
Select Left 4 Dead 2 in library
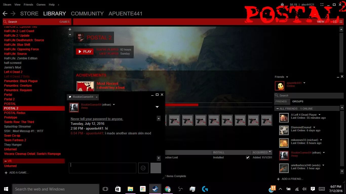[x=13, y=72]
